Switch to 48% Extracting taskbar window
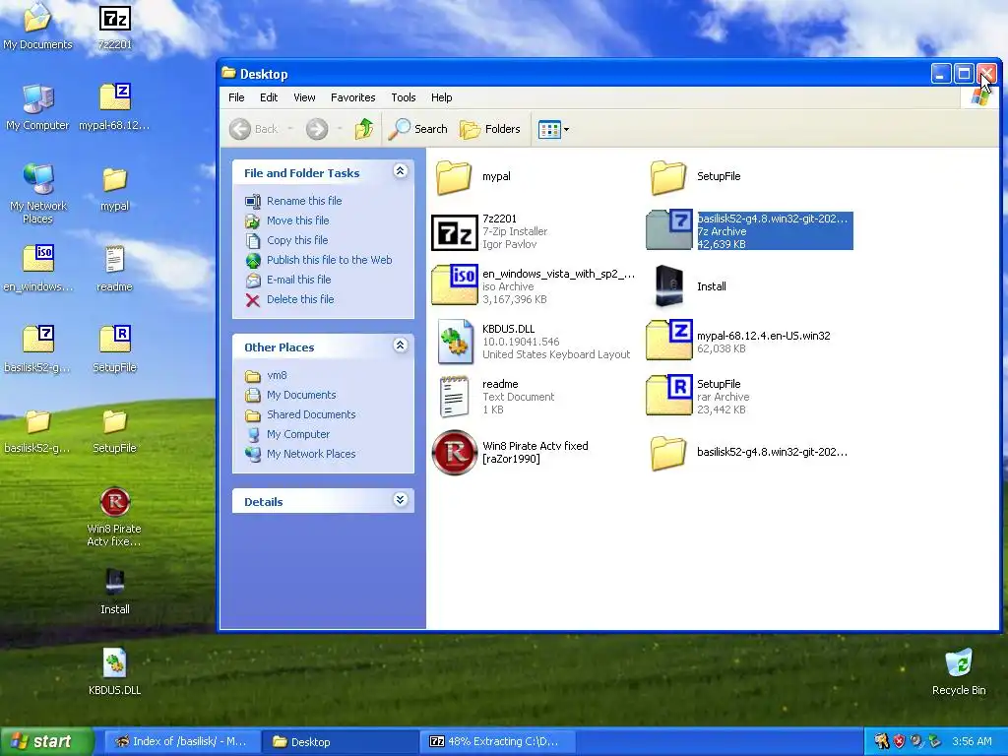 tap(496, 741)
